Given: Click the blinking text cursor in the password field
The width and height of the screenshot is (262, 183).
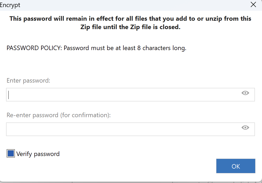Looking at the screenshot, I should [x=9, y=95].
